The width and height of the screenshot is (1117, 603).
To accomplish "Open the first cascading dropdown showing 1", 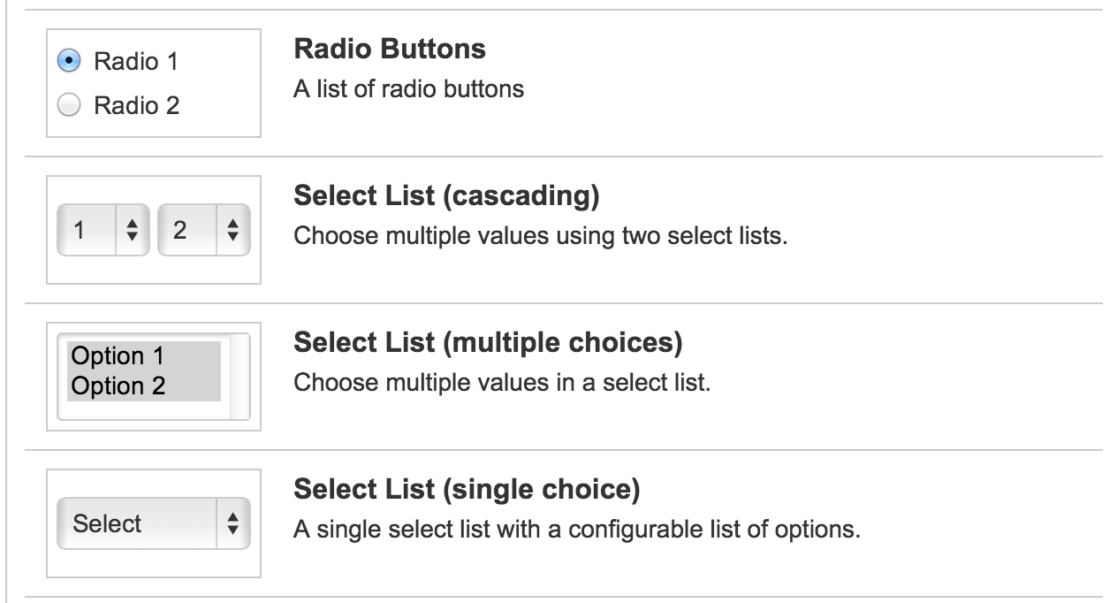I will [87, 231].
